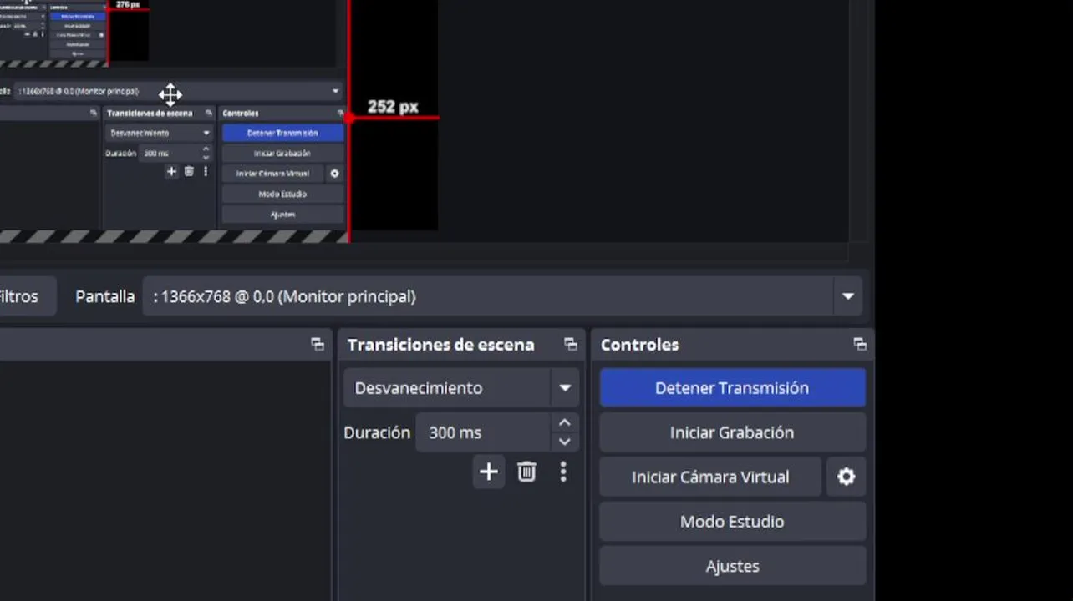The width and height of the screenshot is (1073, 601).
Task: Open transition properties three-dot menu
Action: [563, 472]
